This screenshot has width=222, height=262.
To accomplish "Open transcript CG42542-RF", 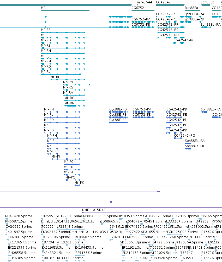I will [168, 25].
